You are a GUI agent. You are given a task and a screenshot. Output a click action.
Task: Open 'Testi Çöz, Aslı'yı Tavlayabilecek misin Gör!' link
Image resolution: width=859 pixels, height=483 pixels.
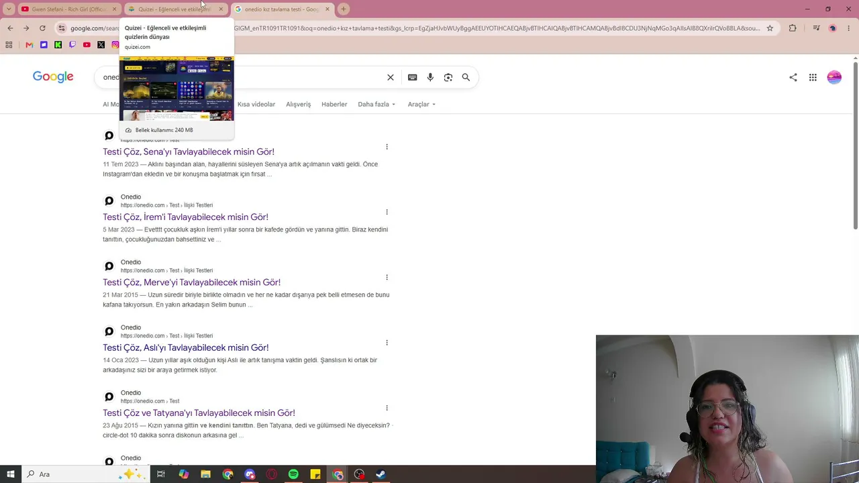186,347
